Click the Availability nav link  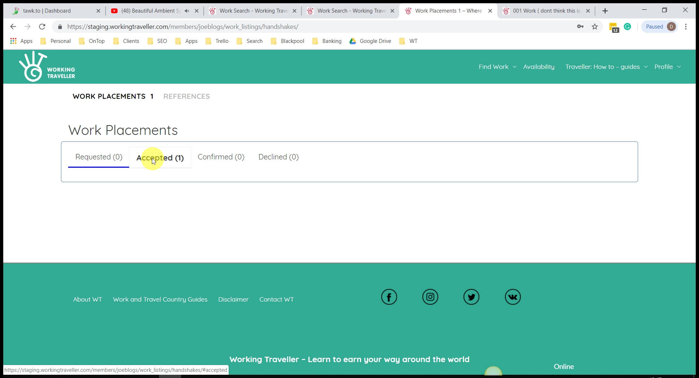pyautogui.click(x=538, y=67)
